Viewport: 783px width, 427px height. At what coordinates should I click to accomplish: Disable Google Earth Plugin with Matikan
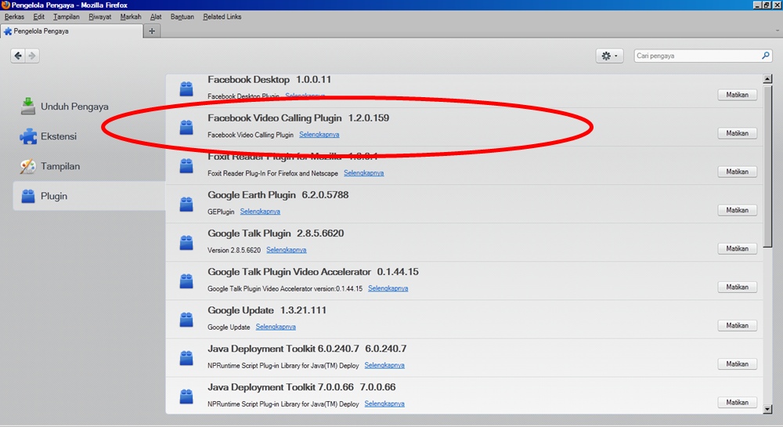point(737,210)
